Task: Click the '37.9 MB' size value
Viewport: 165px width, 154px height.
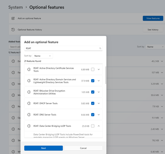Action: click(85, 81)
